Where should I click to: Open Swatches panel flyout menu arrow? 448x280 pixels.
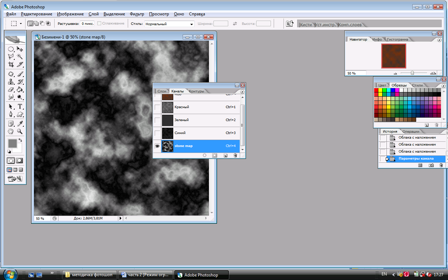point(443,86)
